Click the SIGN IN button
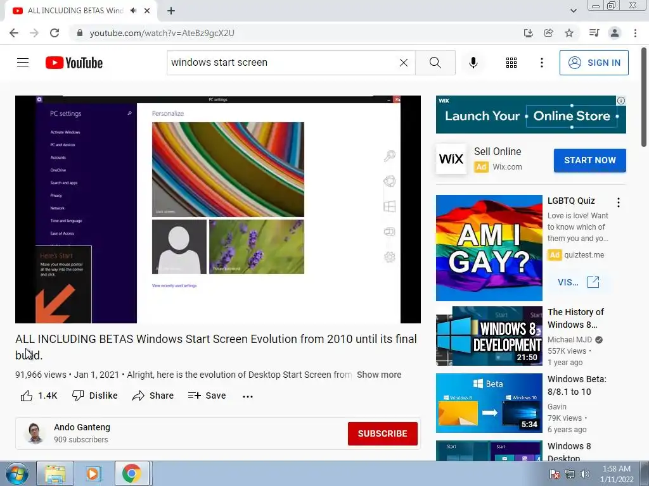 coord(594,63)
